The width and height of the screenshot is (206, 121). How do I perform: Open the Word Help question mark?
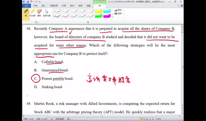(182, 6)
